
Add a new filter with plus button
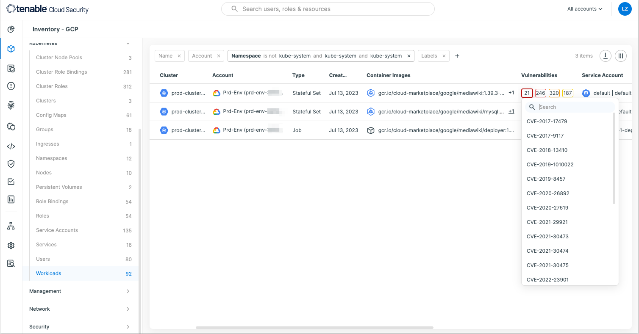click(457, 56)
